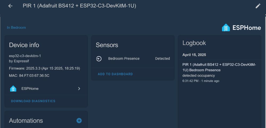The height and width of the screenshot is (128, 266).
Task: Click Download Diagnostics button
Action: [x=33, y=101]
